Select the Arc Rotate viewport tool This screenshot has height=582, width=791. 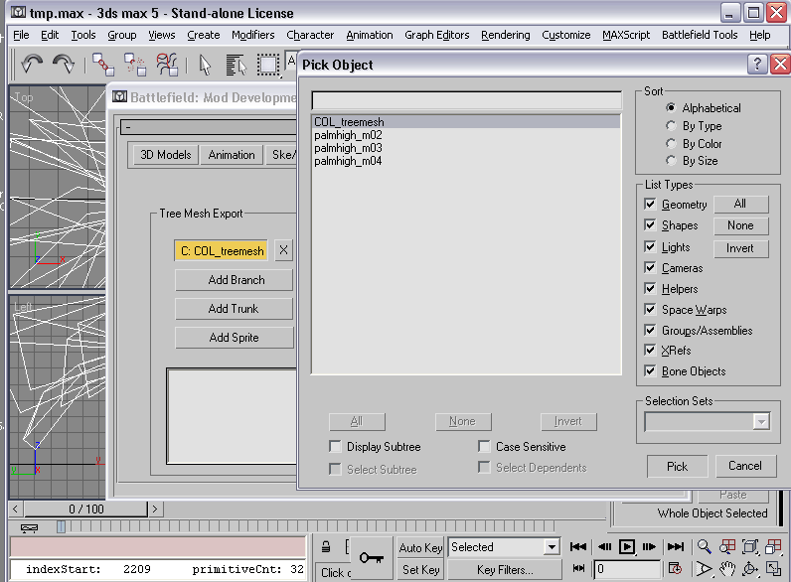[750, 569]
